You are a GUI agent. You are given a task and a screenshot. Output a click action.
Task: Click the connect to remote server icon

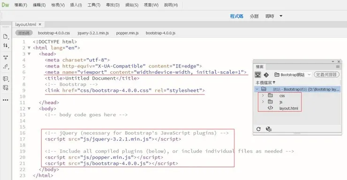[258, 75]
